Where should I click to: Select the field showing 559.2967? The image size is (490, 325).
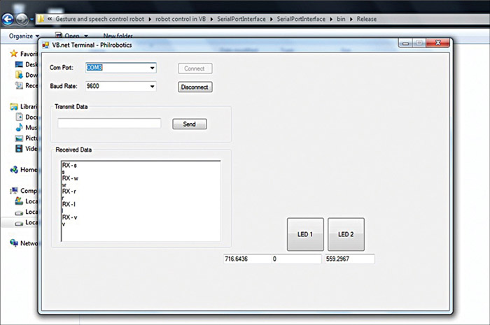tap(349, 259)
